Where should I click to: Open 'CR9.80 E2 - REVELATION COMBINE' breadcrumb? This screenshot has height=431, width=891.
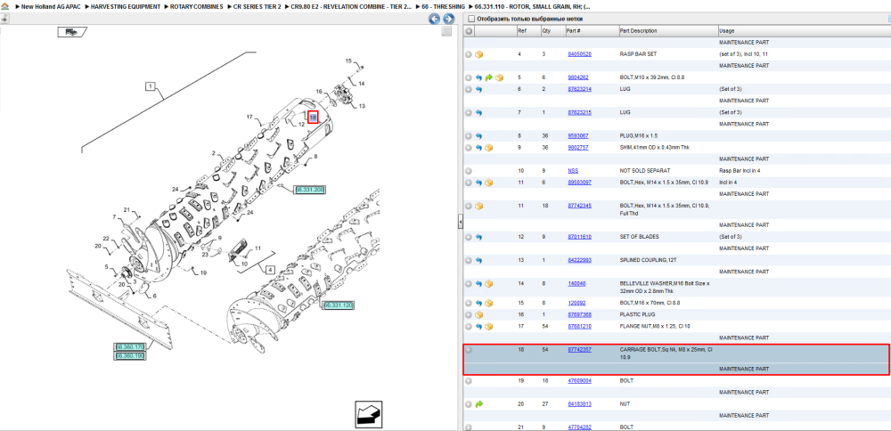click(351, 6)
